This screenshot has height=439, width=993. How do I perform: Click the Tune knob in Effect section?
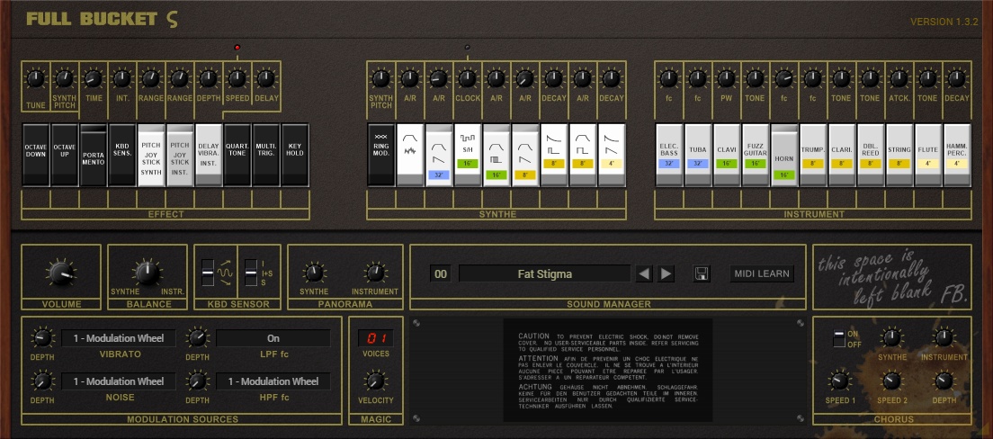pos(35,79)
